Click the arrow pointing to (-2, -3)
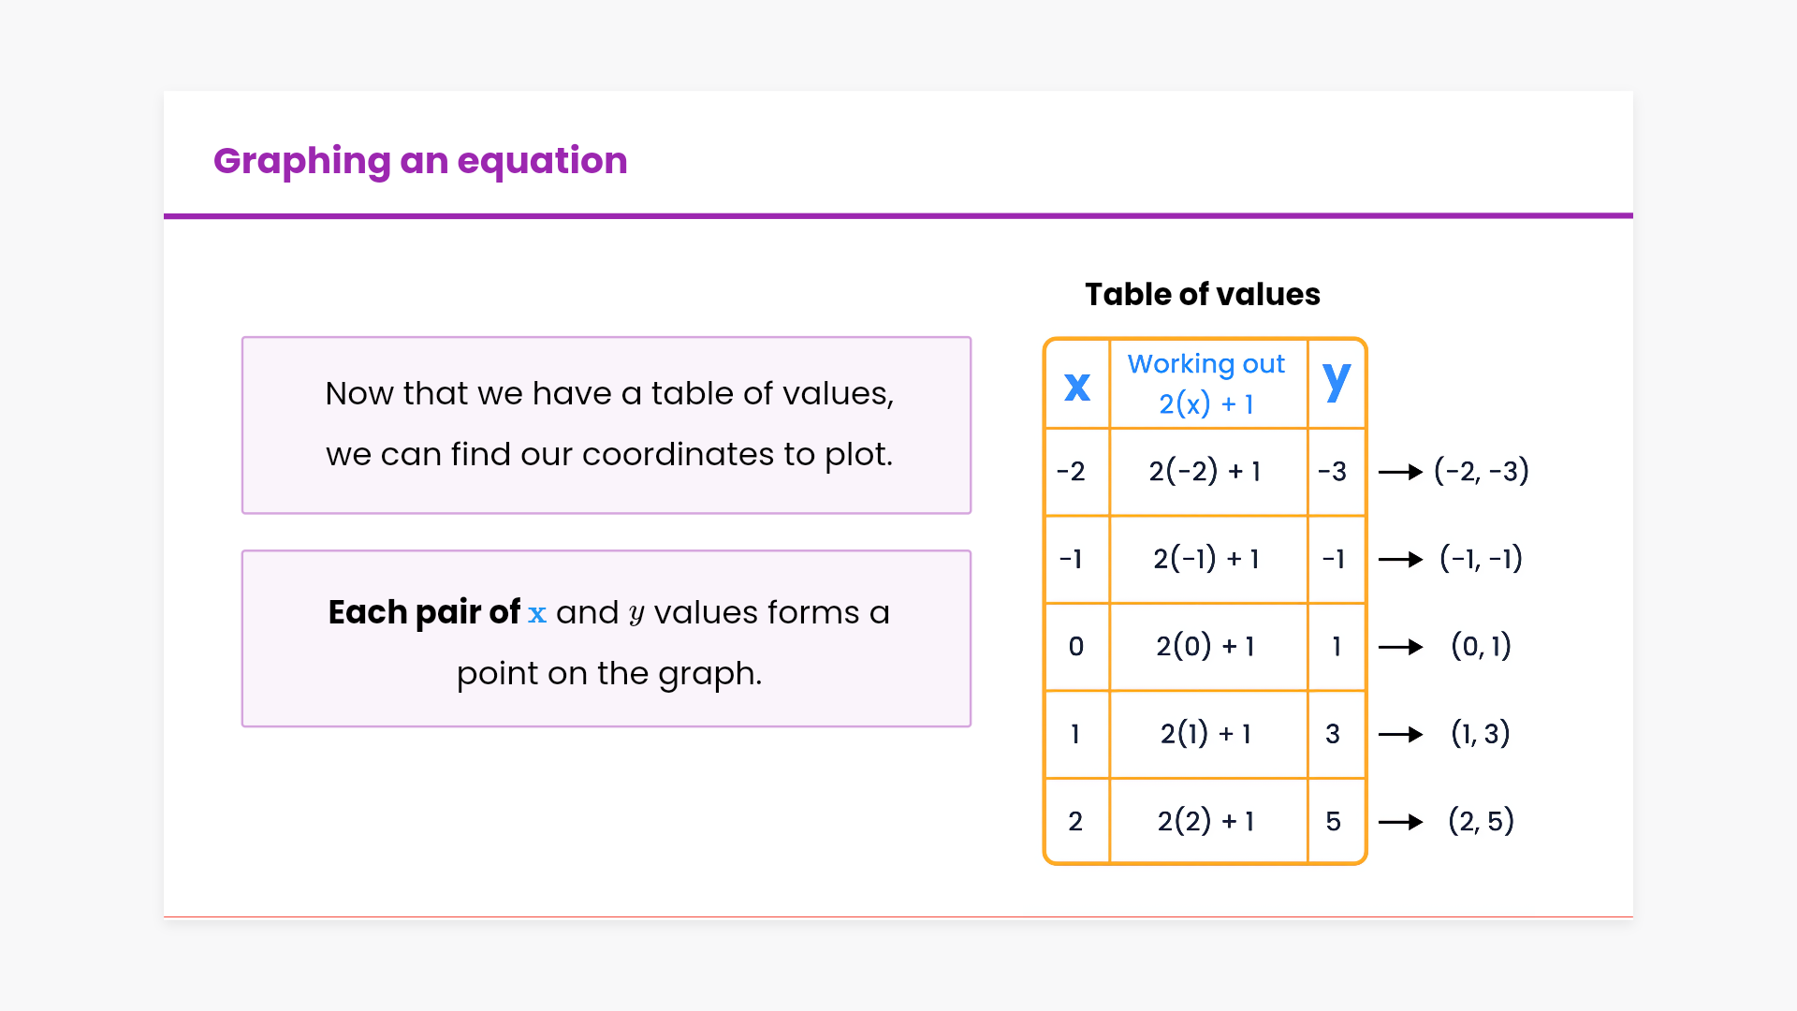This screenshot has width=1797, height=1011. tap(1400, 472)
